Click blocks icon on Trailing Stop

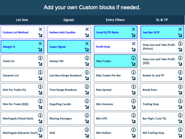point(180,107)
